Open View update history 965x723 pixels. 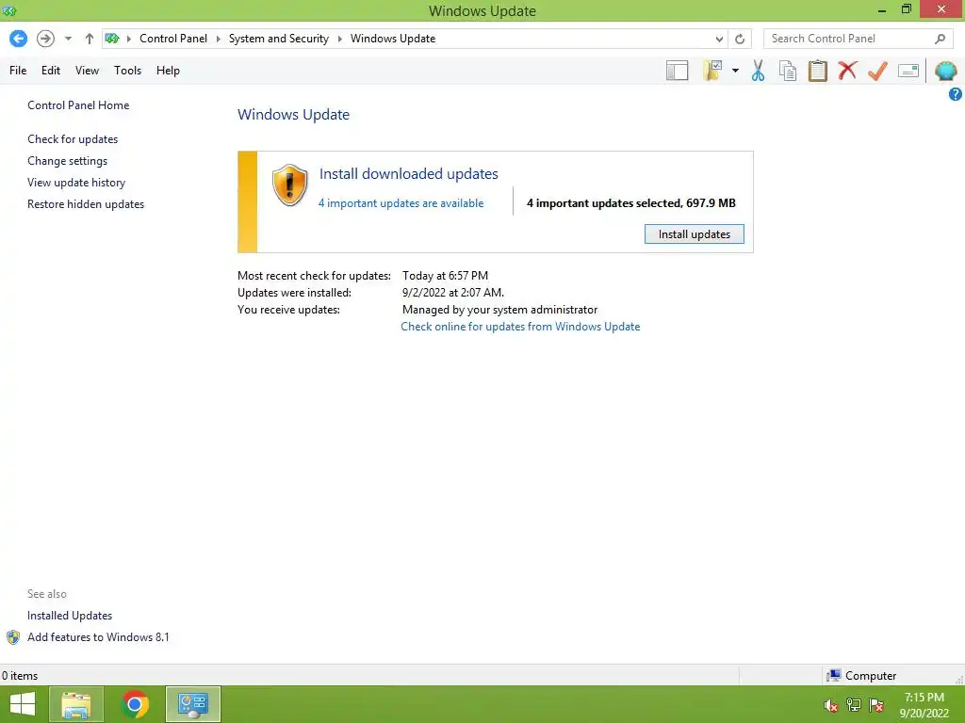[x=76, y=183]
